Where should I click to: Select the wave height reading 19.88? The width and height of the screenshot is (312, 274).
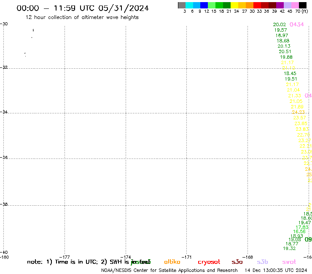(286, 57)
